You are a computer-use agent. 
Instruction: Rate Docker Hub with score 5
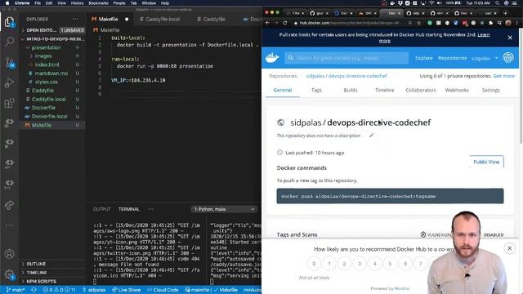click(x=390, y=264)
